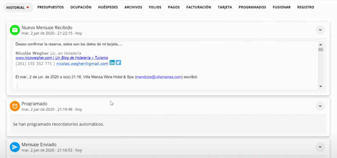The image size is (337, 158).
Task: Click the 'Mensaje Enviado' entry title
Action: coord(39,145)
